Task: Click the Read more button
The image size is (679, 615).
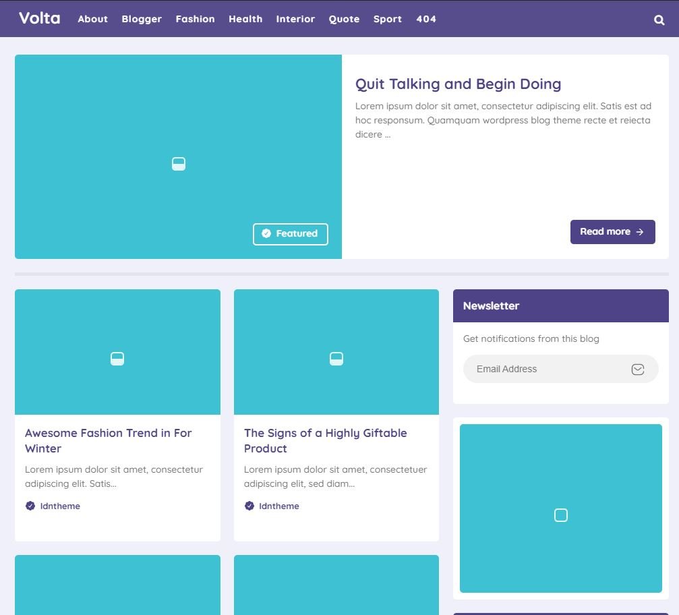Action: coord(612,231)
